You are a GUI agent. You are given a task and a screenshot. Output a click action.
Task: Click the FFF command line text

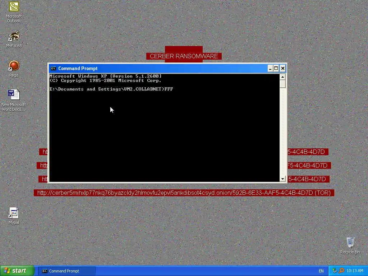pos(169,89)
